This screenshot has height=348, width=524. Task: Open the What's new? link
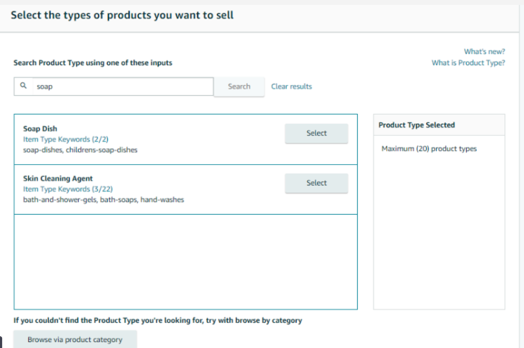click(x=484, y=52)
